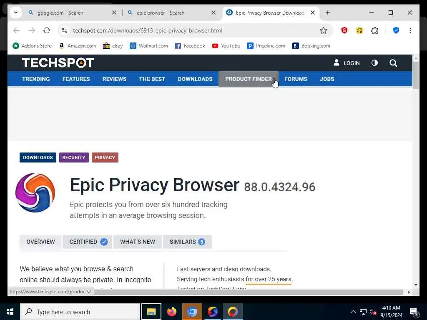Click the Epic Privacy Browser logo image
Image resolution: width=427 pixels, height=320 pixels.
pos(35,192)
